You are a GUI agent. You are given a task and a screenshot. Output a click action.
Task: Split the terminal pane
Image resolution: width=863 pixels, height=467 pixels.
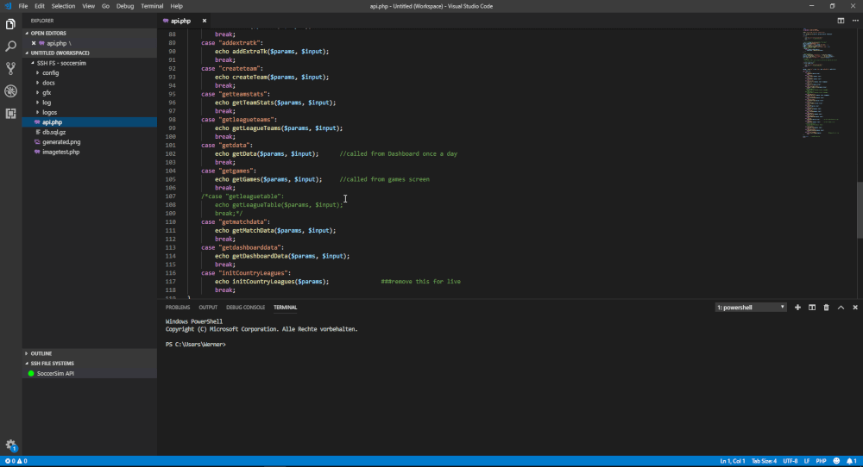[x=812, y=307]
